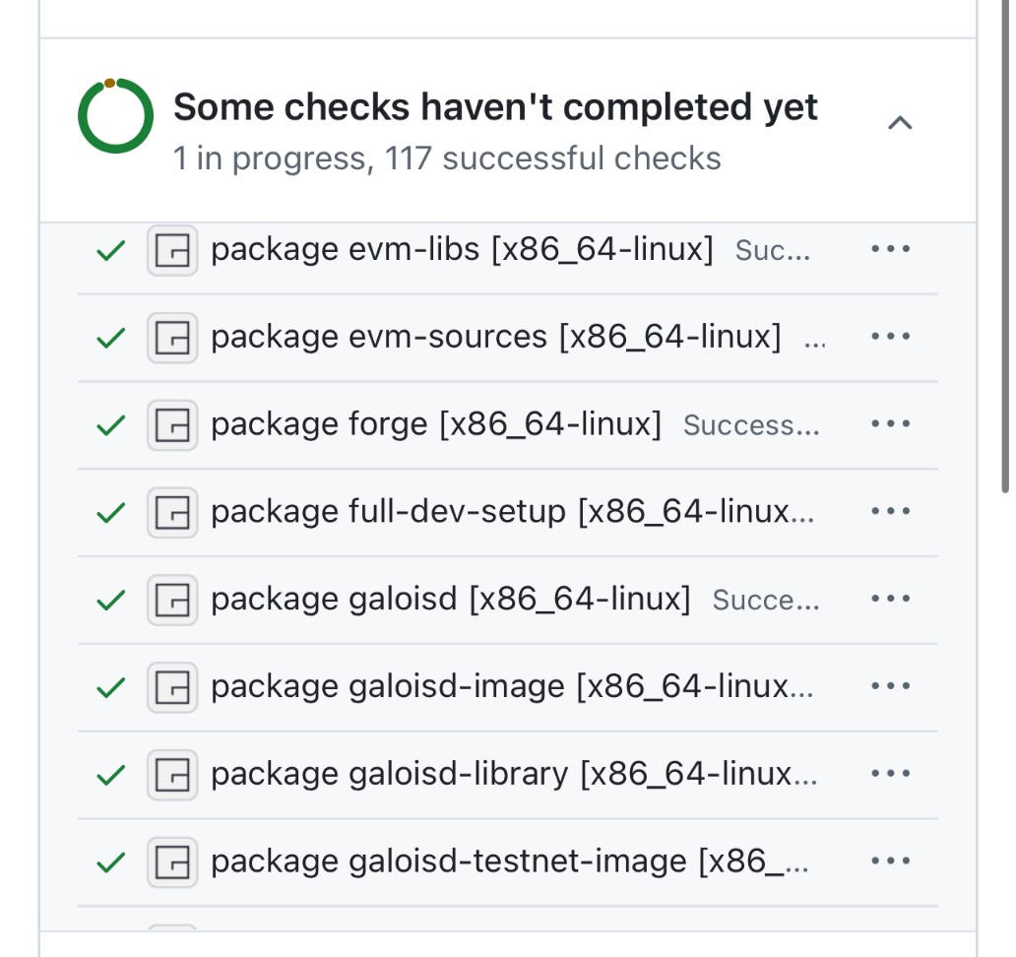Click the green checkmark for package galoisd

coord(111,601)
